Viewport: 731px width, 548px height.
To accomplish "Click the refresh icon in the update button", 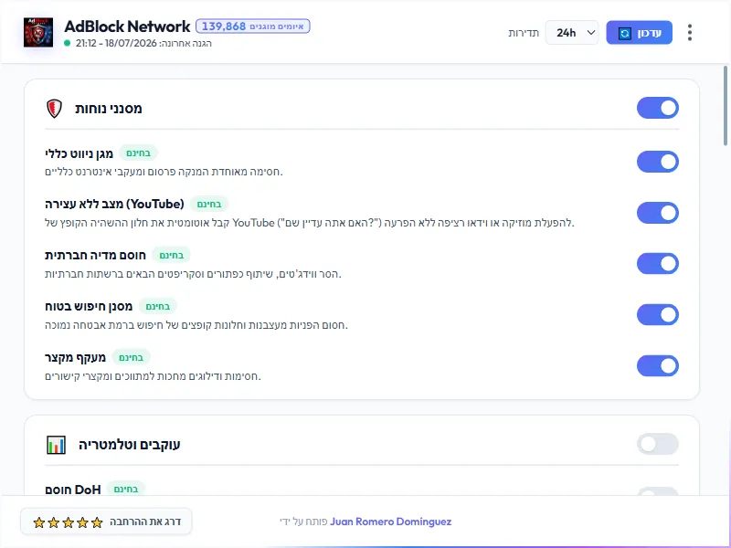I will click(x=625, y=33).
